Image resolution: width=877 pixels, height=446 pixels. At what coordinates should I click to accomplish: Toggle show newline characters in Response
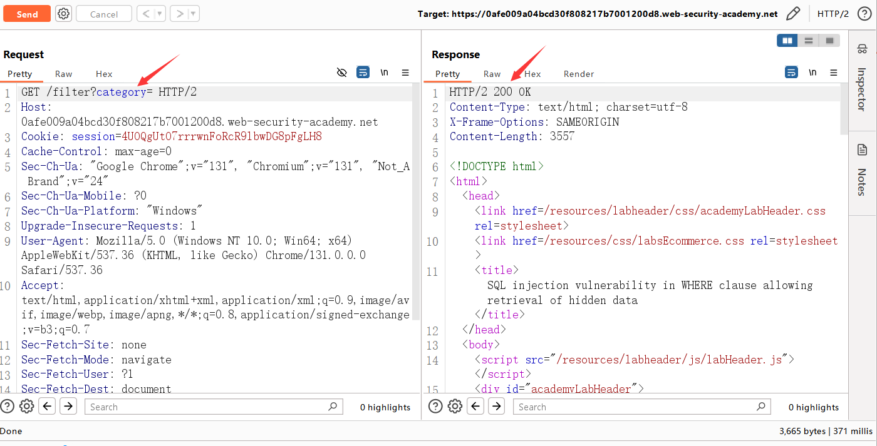coord(812,73)
